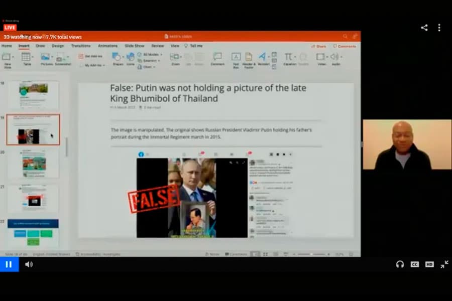Click the LIVE badge
This screenshot has width=452, height=301.
[10, 28]
